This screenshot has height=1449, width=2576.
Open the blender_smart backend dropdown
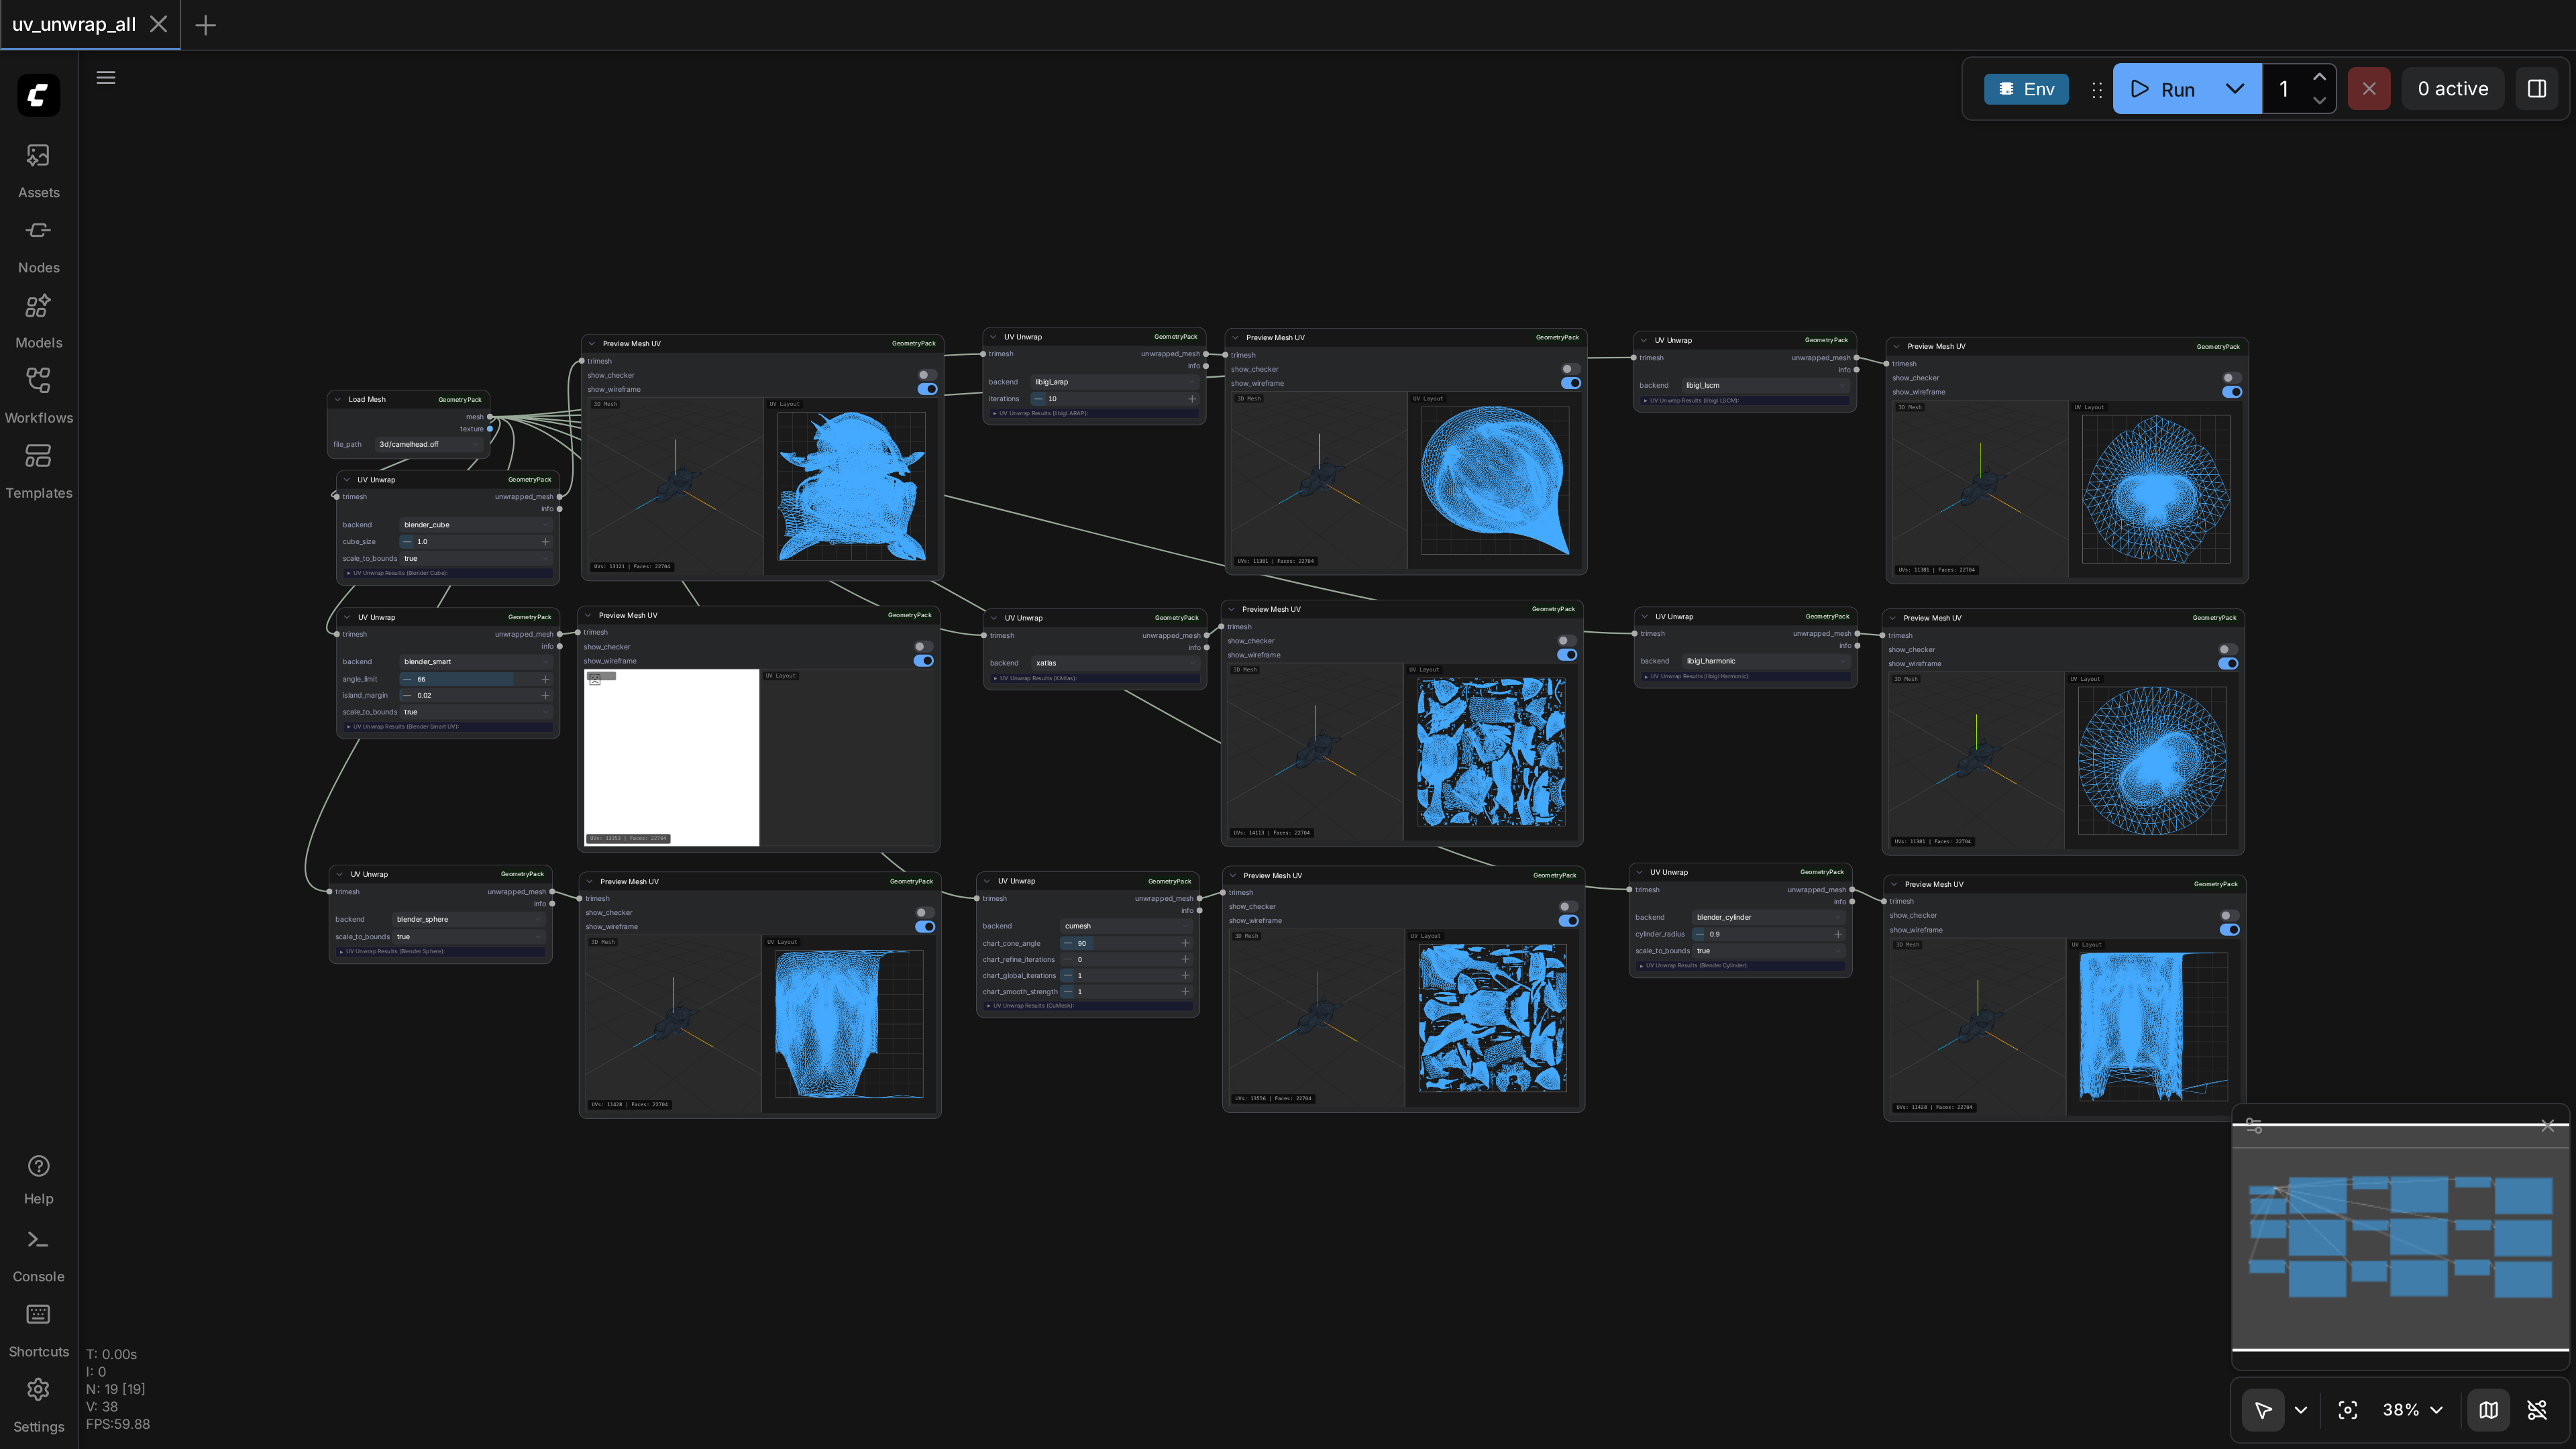(x=476, y=662)
